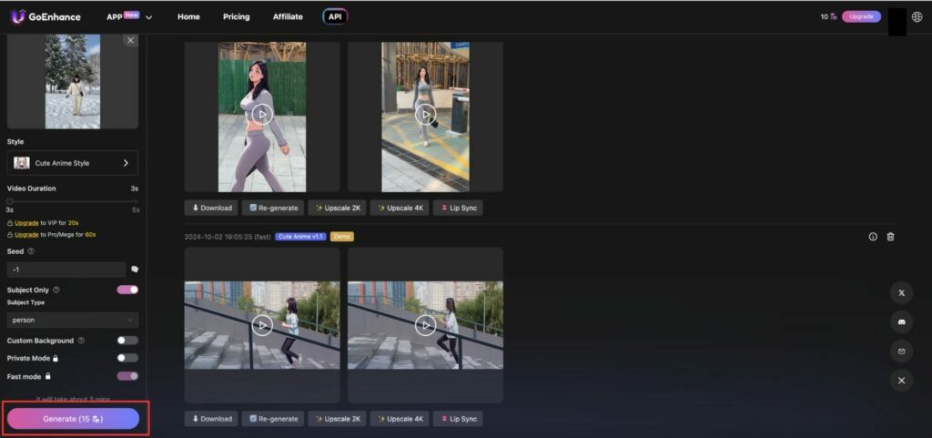The width and height of the screenshot is (932, 438).
Task: Delete the generation with the trash icon
Action: pos(890,237)
